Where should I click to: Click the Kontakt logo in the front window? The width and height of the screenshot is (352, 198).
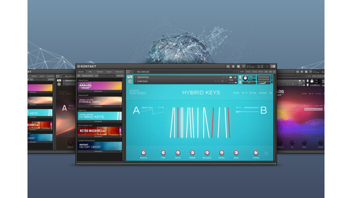[x=86, y=66]
